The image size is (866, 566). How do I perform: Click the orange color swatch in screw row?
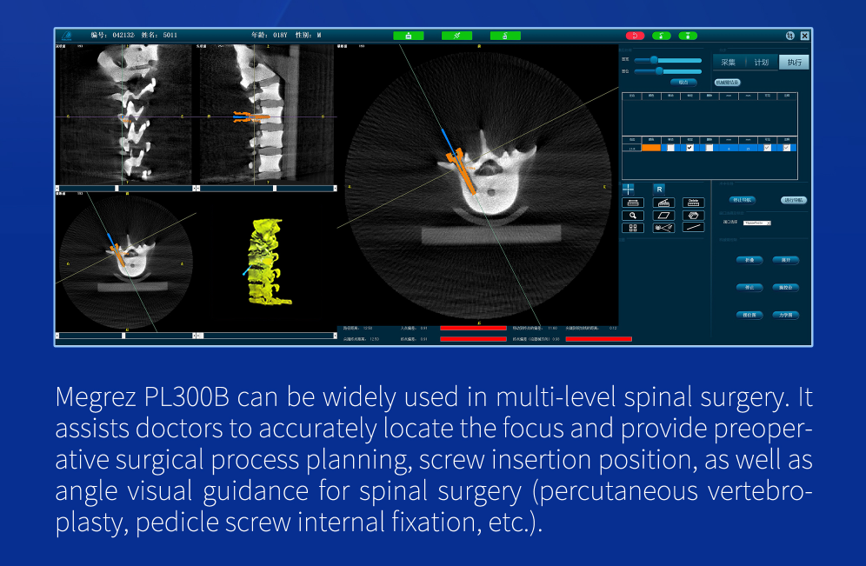click(x=651, y=148)
